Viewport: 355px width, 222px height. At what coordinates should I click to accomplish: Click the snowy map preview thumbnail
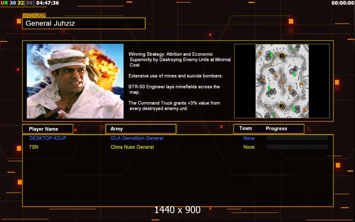point(282,81)
